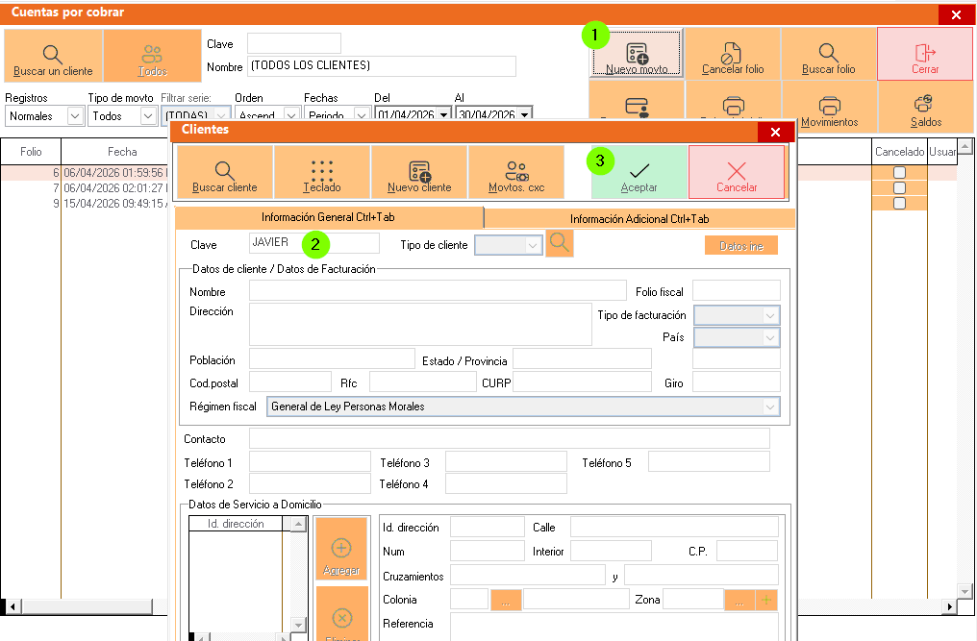Confirm with the Aceptar button
The image size is (977, 641).
pyautogui.click(x=639, y=172)
